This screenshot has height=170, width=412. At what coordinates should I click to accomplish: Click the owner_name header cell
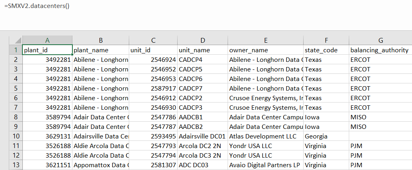pyautogui.click(x=266, y=50)
